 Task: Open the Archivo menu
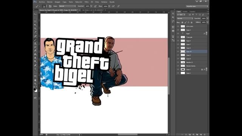(42, 2)
